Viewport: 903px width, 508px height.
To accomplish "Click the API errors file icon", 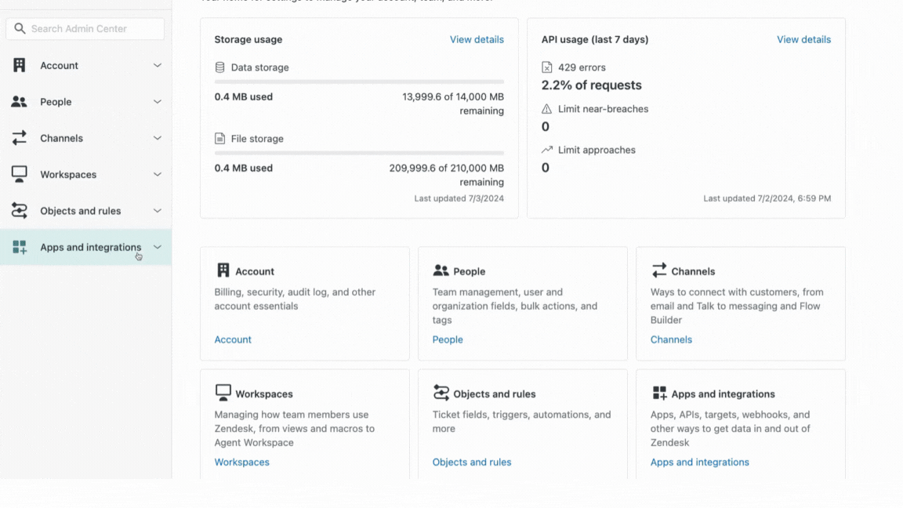I will tap(547, 67).
